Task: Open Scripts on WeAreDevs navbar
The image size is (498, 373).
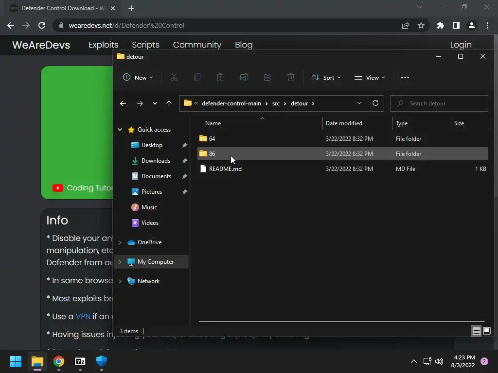Action: tap(145, 45)
